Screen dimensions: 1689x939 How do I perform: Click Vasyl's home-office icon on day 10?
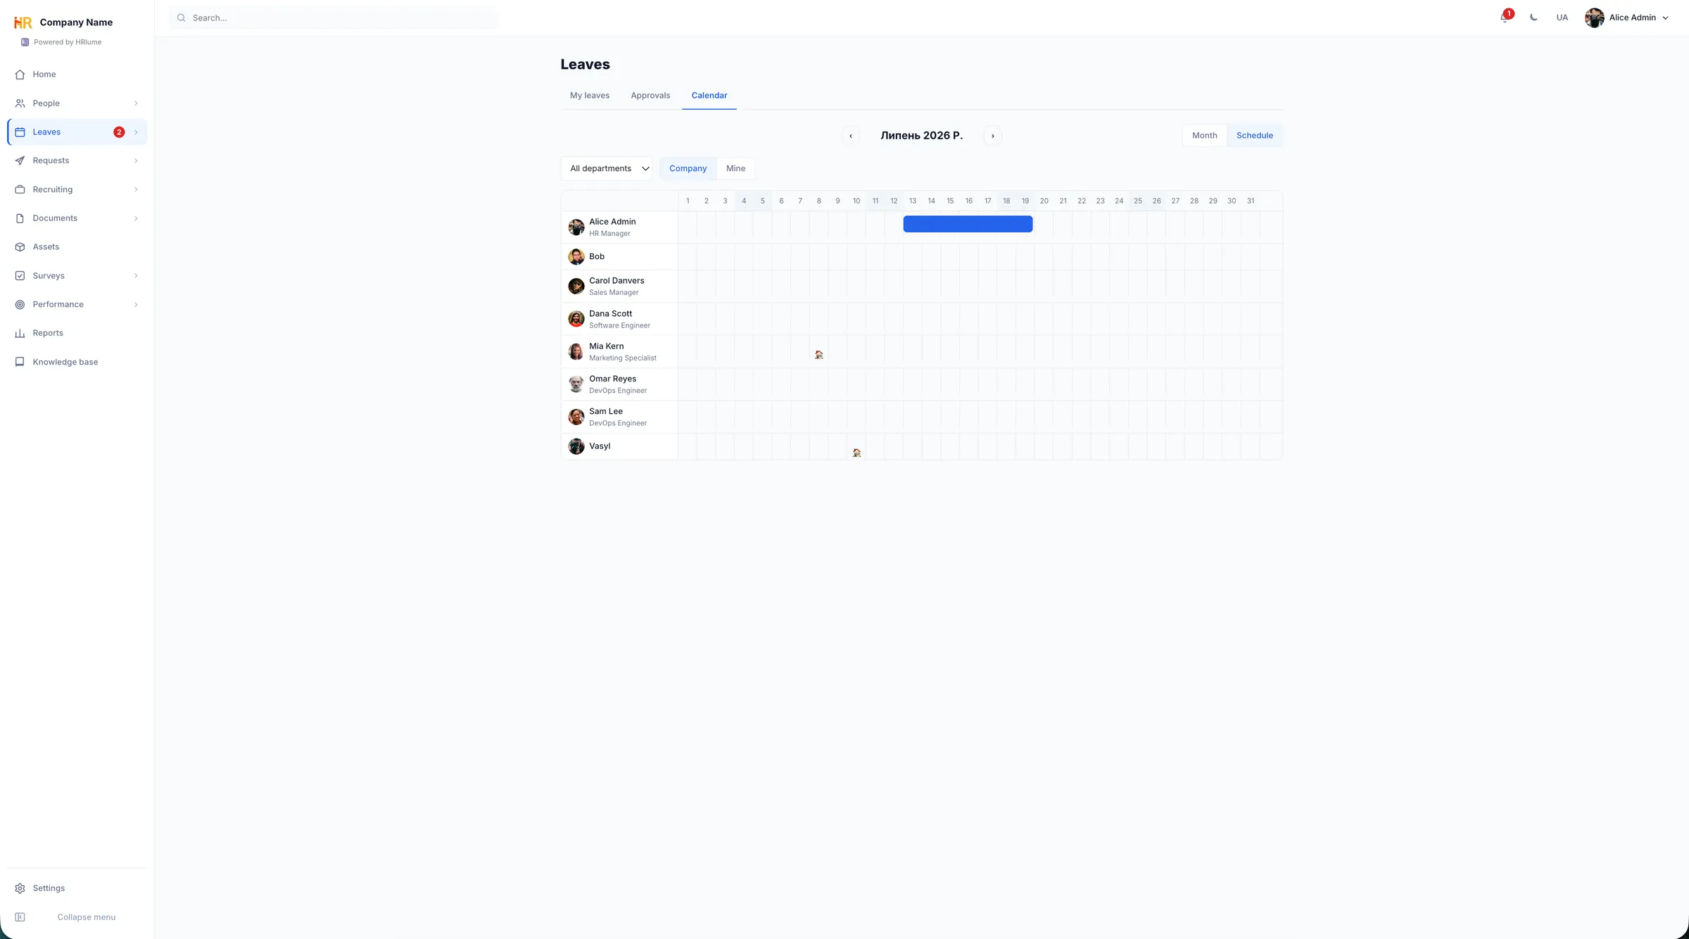click(x=856, y=453)
